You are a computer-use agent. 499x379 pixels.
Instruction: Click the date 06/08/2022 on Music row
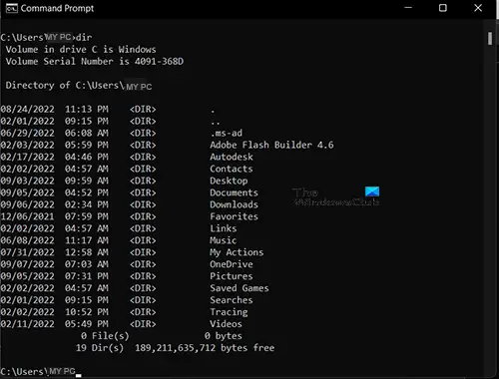[27, 240]
